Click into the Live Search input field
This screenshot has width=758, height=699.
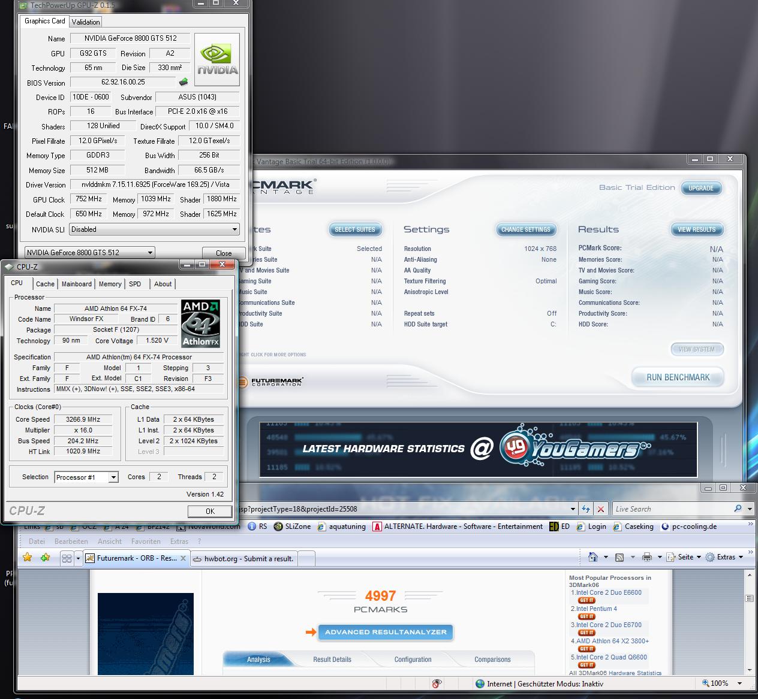[672, 509]
